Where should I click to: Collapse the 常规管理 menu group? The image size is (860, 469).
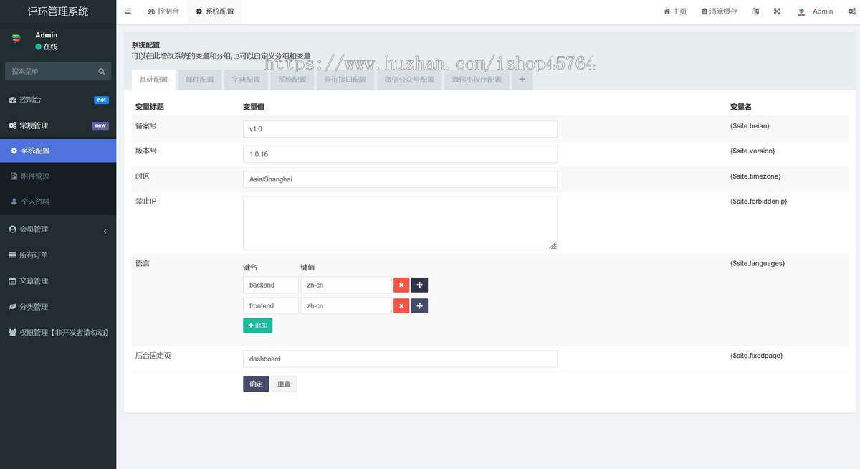(57, 125)
